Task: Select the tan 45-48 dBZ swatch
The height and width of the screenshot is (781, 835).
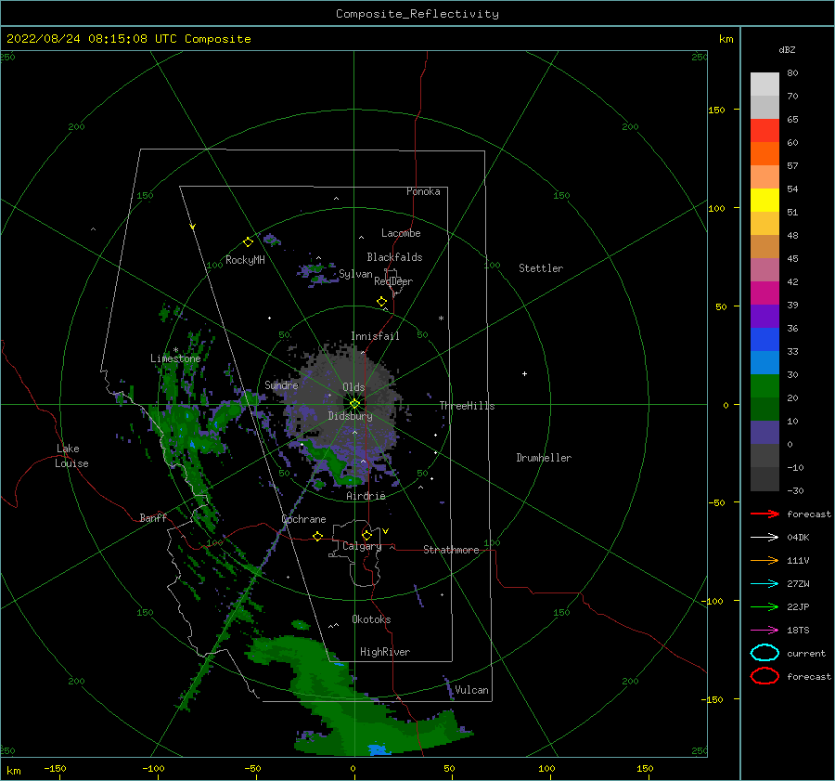Action: tap(764, 247)
